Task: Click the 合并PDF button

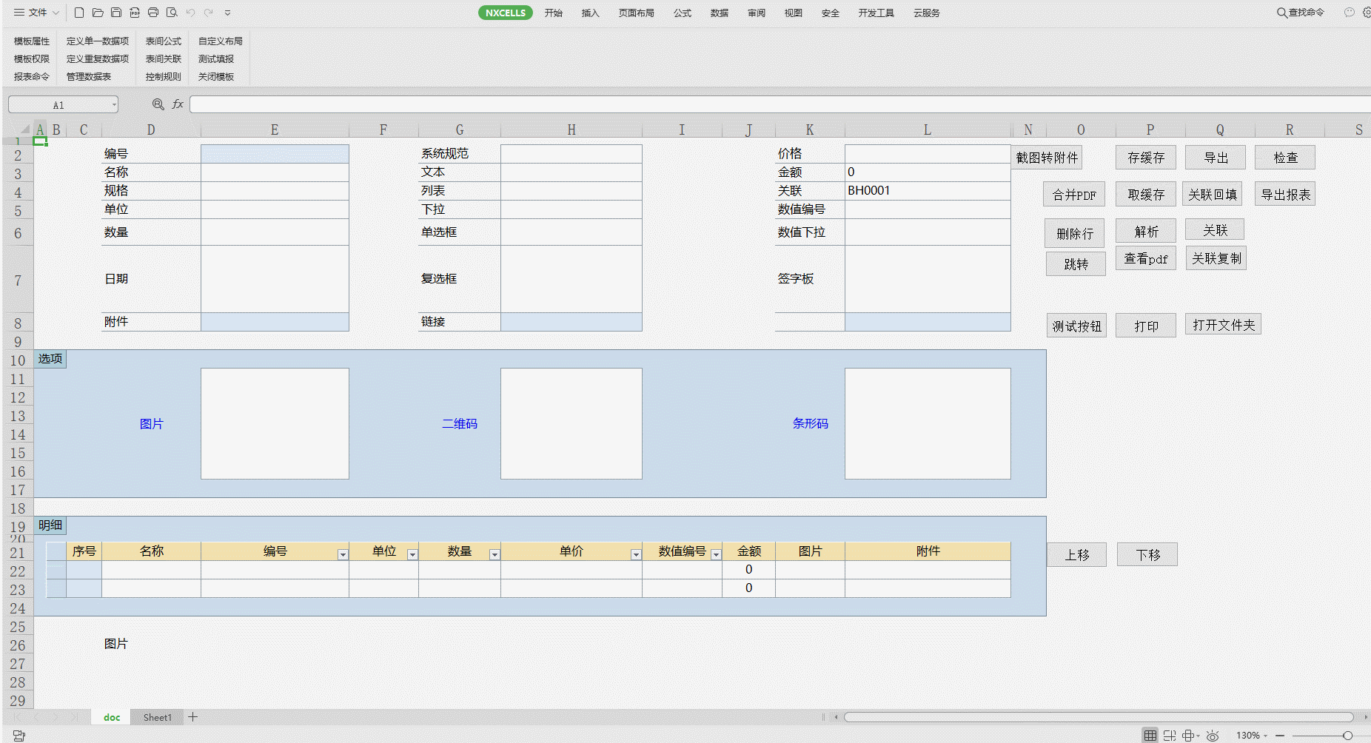Action: [1074, 195]
